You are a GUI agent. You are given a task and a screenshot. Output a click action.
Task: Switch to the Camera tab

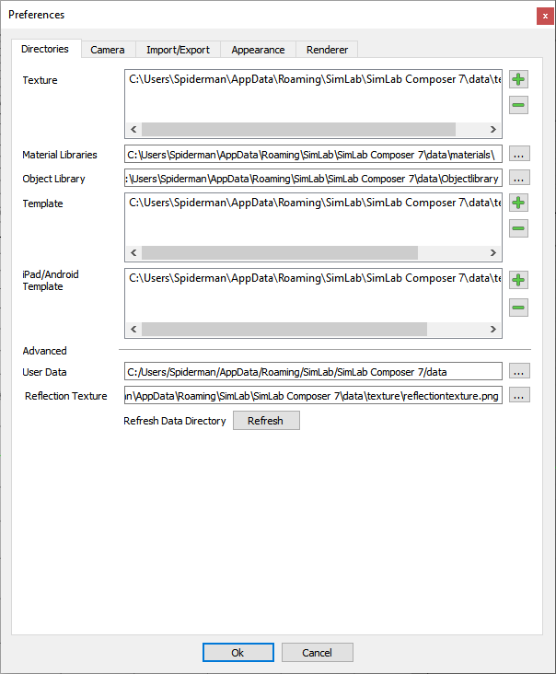pyautogui.click(x=108, y=50)
